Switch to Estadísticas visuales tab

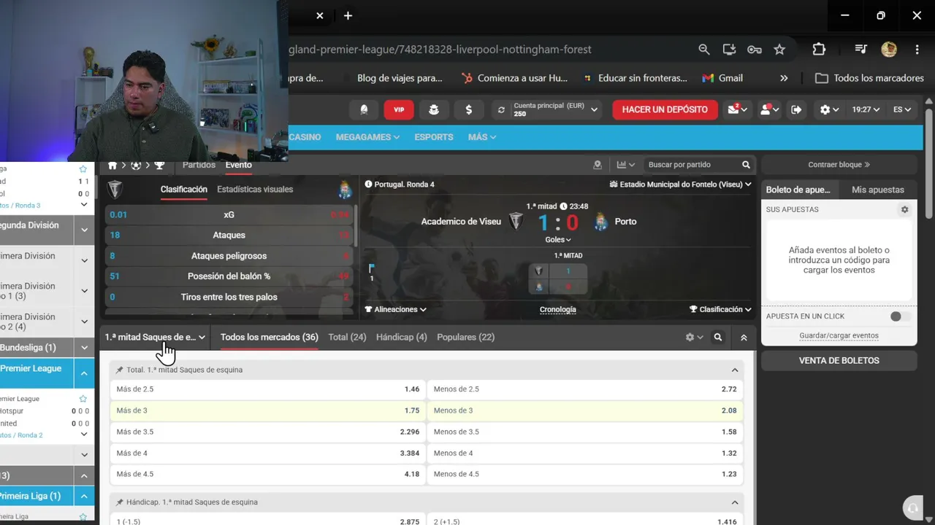point(255,190)
